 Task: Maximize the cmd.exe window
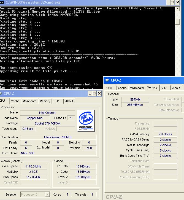tap(172, 2)
